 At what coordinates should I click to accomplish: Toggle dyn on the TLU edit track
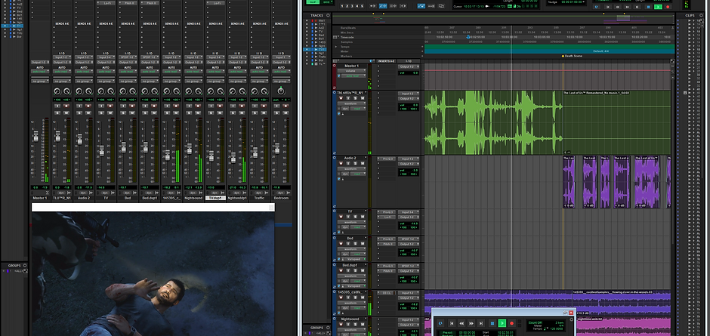click(x=345, y=109)
